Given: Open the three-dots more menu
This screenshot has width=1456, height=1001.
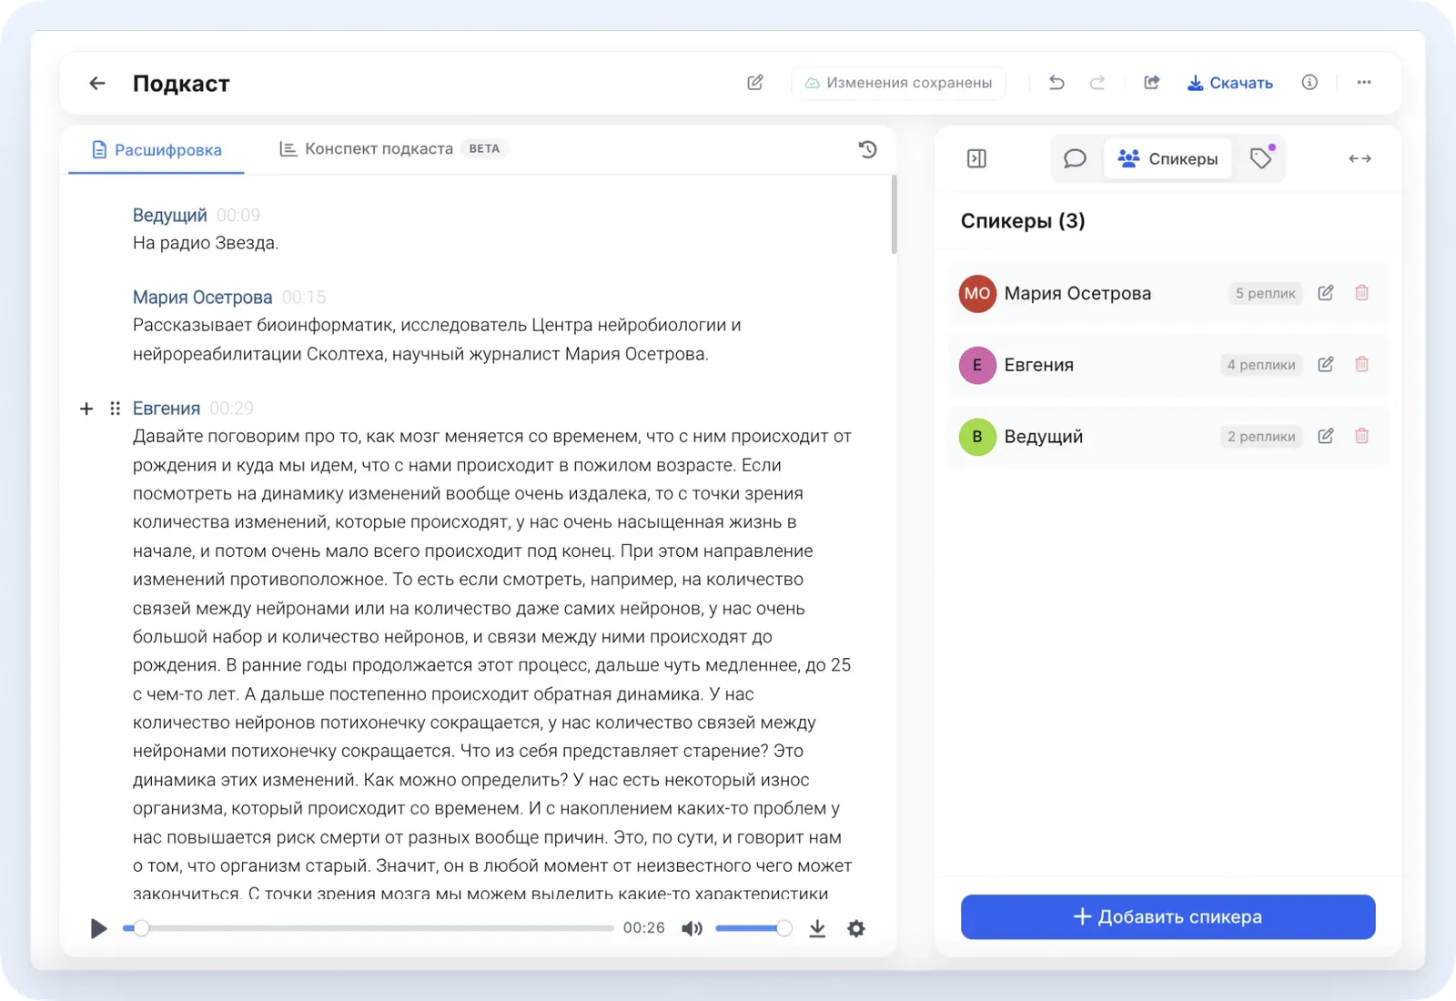Looking at the screenshot, I should 1363,83.
